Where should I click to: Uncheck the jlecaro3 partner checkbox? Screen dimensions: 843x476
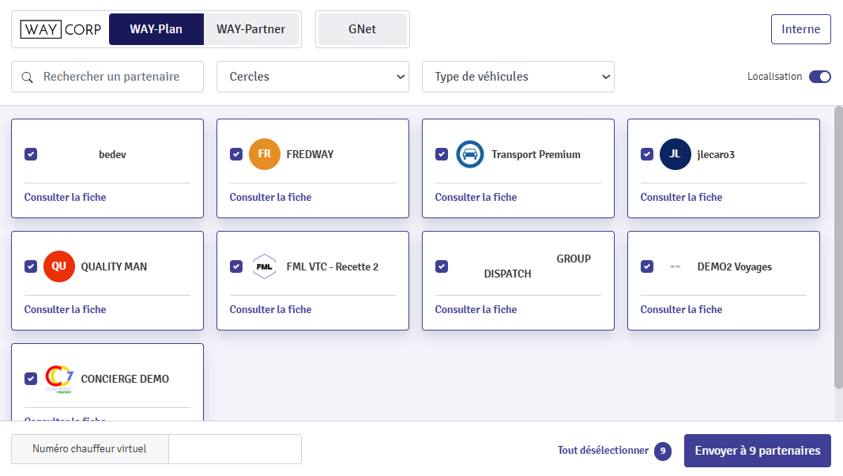(x=647, y=154)
